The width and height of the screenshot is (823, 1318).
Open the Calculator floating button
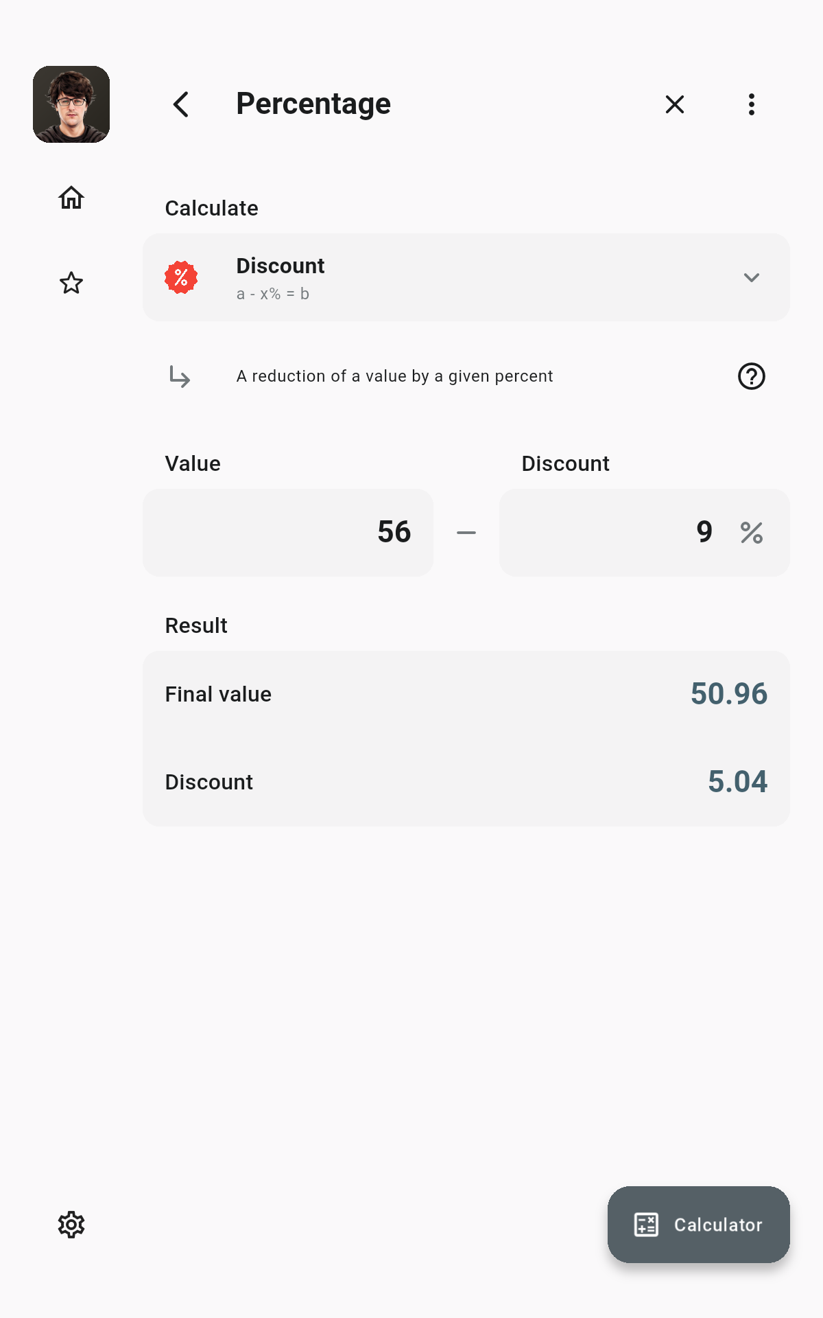click(x=699, y=1225)
